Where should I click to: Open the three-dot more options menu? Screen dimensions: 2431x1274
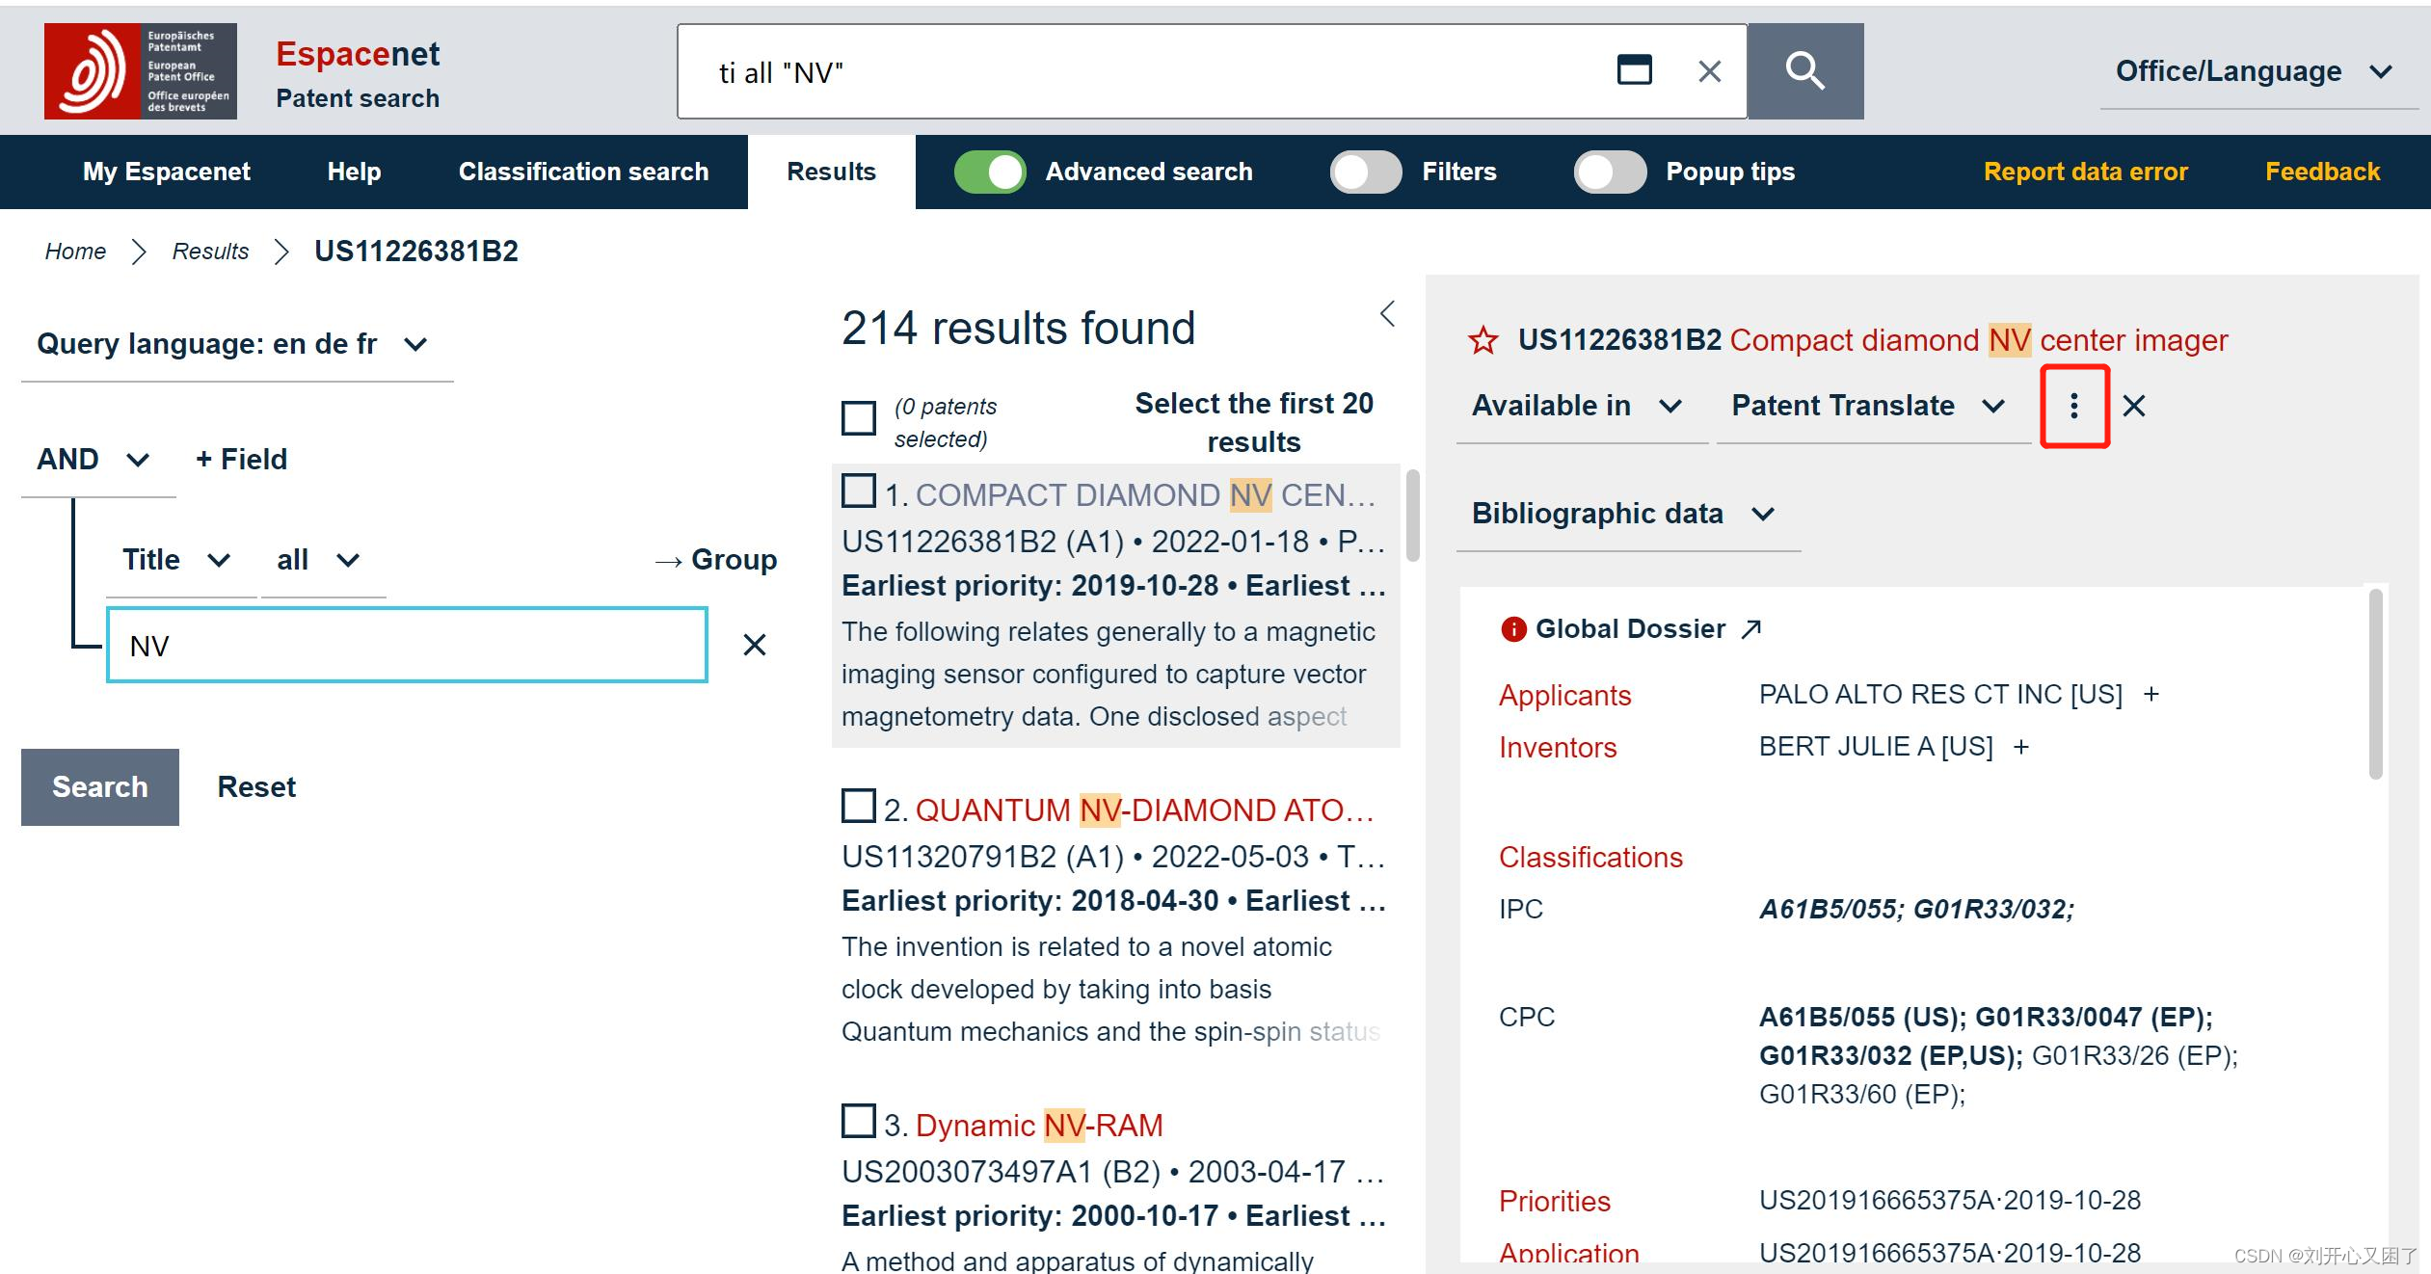pyautogui.click(x=2074, y=406)
